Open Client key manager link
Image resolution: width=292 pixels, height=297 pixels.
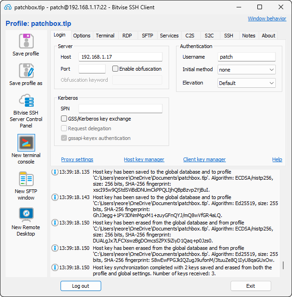204,159
